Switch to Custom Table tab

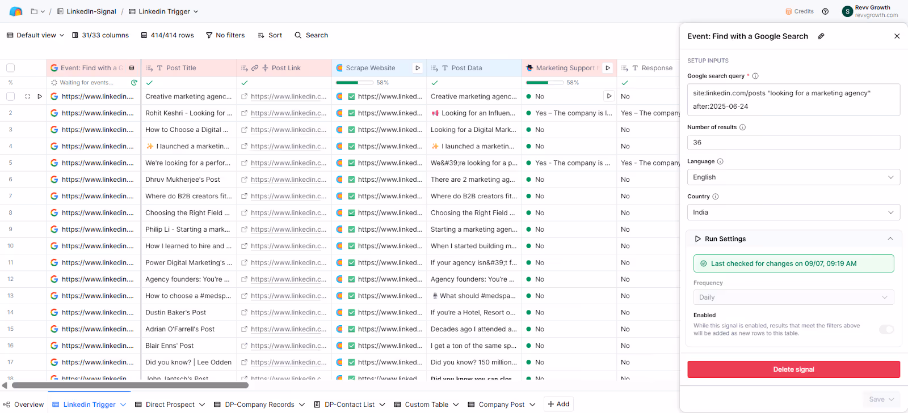pyautogui.click(x=426, y=405)
